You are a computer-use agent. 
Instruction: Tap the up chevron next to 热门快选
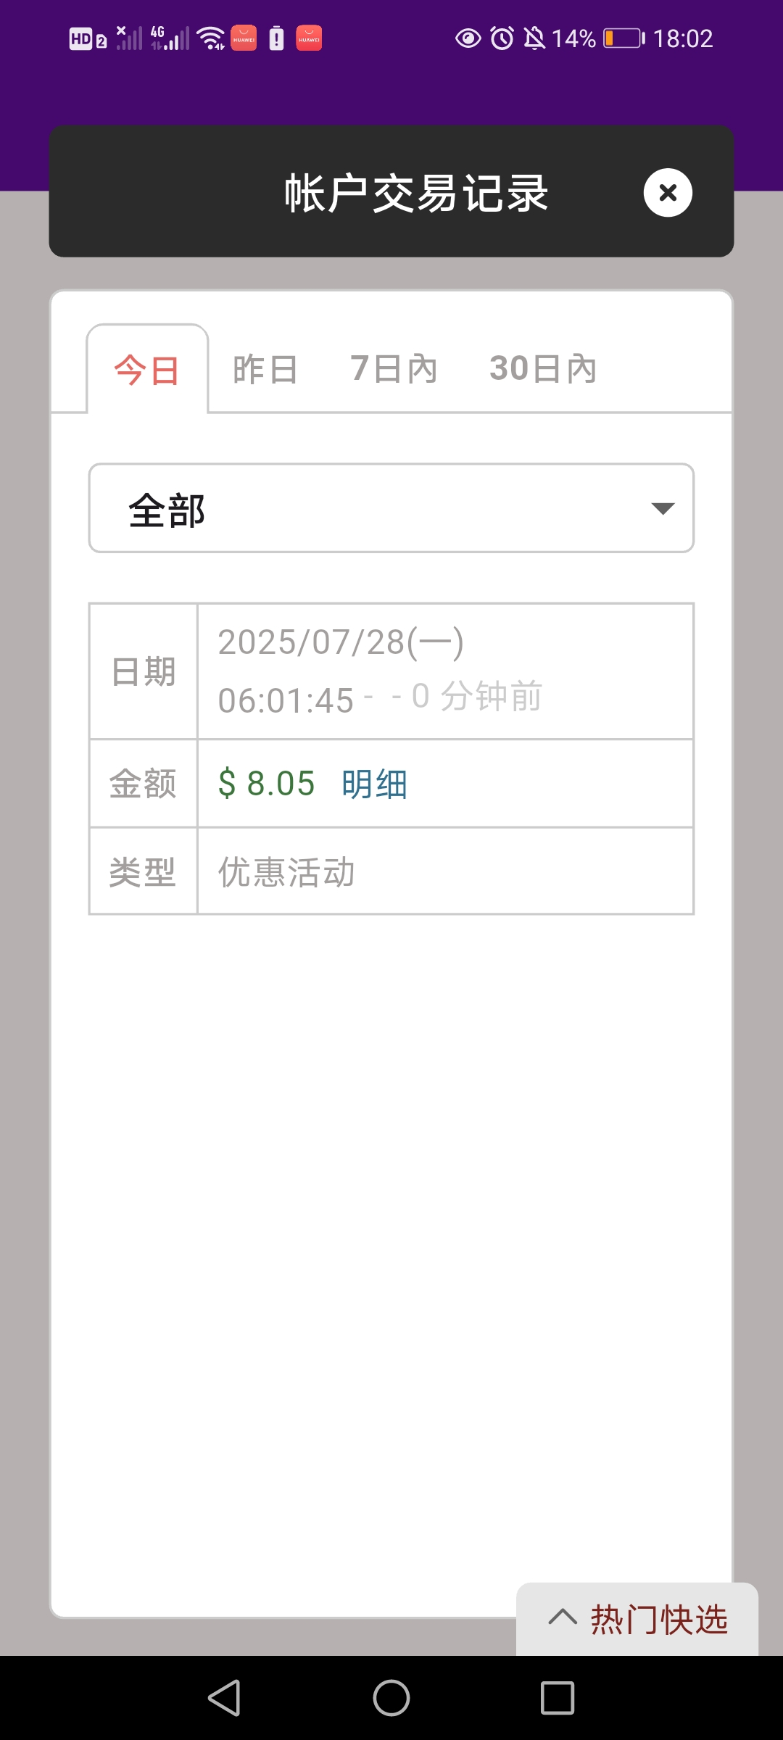[563, 1617]
